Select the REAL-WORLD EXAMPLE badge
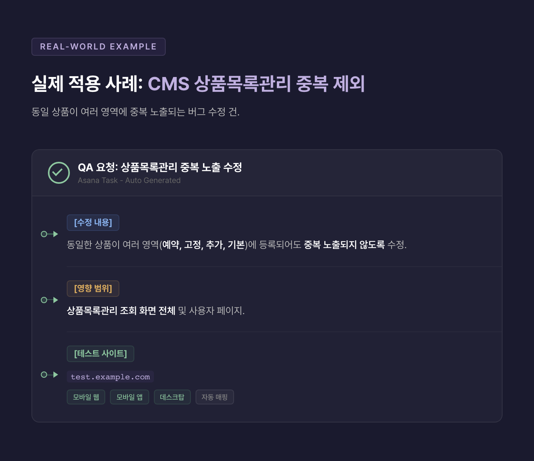 click(x=98, y=47)
